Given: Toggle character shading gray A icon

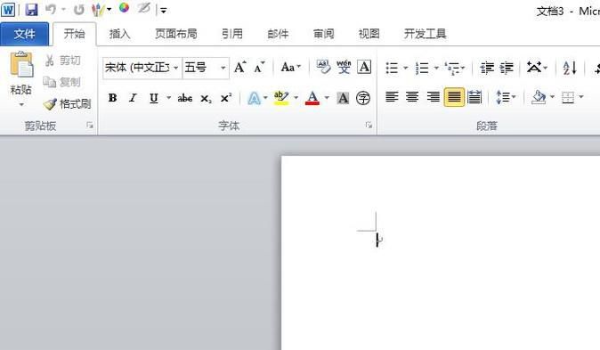Looking at the screenshot, I should point(343,98).
